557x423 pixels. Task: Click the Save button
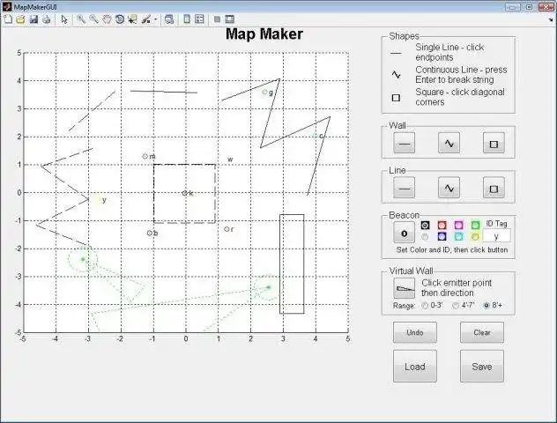(482, 367)
